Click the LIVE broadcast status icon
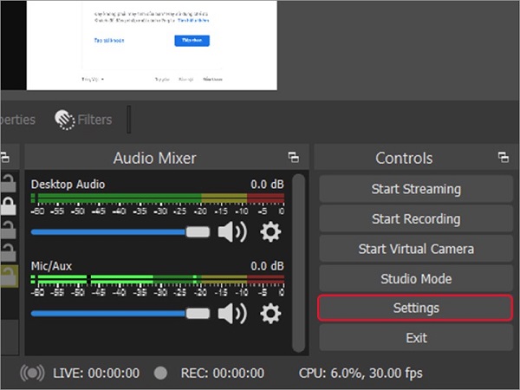This screenshot has height=390, width=520. pyautogui.click(x=32, y=374)
